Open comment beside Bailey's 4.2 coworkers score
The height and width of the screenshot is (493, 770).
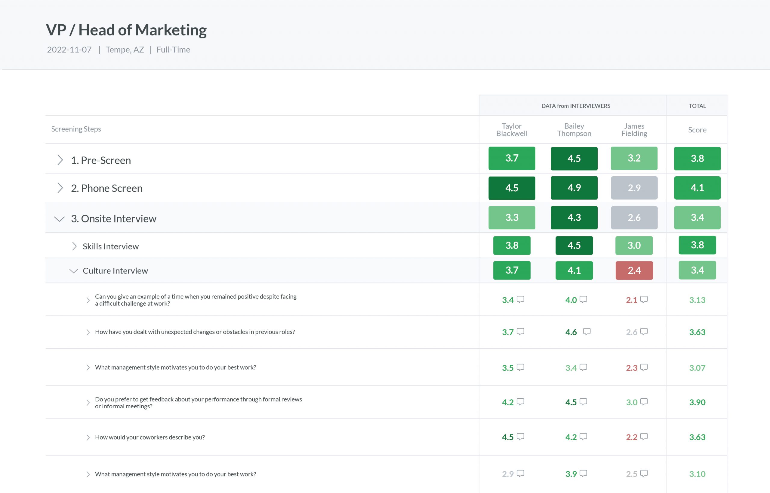pyautogui.click(x=583, y=436)
